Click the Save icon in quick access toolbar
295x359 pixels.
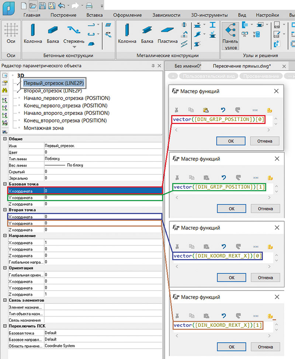42,6
